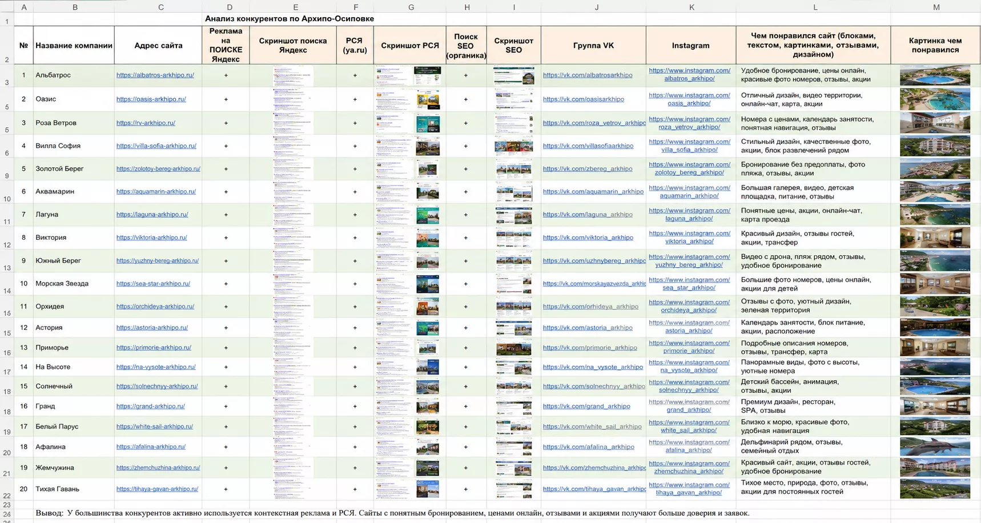Screen dimensions: 981x523
Task: Open Instagram link for albatros_arkhipo
Action: point(690,74)
